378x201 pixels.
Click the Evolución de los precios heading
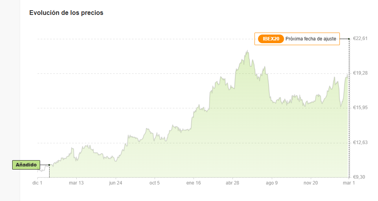(66, 13)
